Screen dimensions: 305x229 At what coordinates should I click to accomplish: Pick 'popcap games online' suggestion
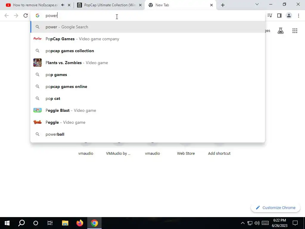[148, 86]
